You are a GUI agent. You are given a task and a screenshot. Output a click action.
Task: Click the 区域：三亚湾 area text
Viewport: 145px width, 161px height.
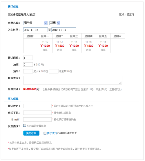coord(127,15)
